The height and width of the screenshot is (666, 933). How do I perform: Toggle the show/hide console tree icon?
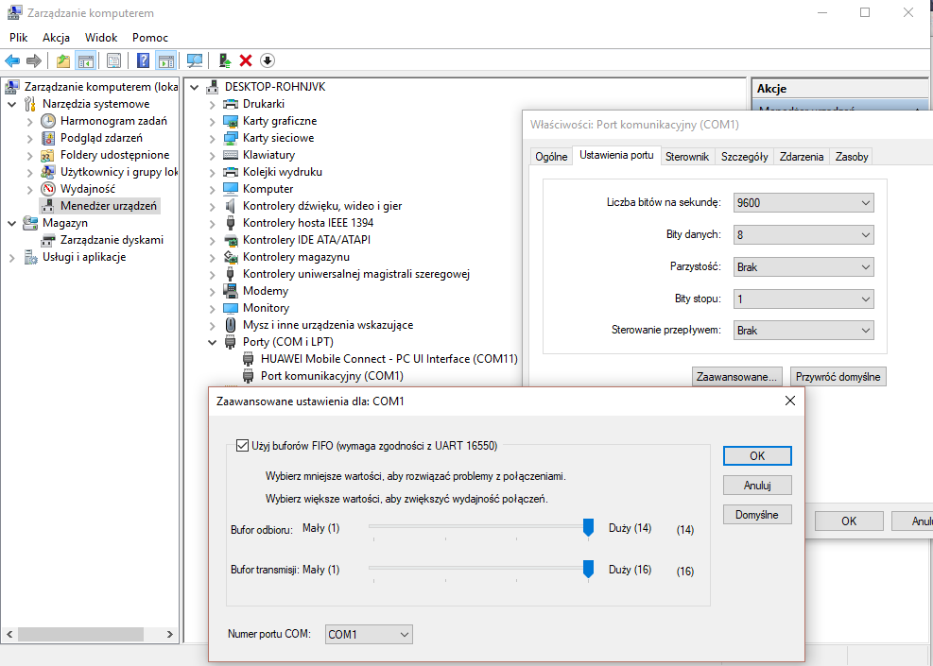pos(86,60)
